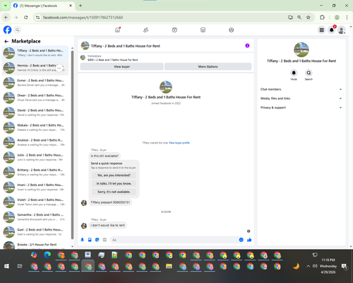Open Makala conversation in chat list
The image size is (353, 283).
(x=35, y=127)
